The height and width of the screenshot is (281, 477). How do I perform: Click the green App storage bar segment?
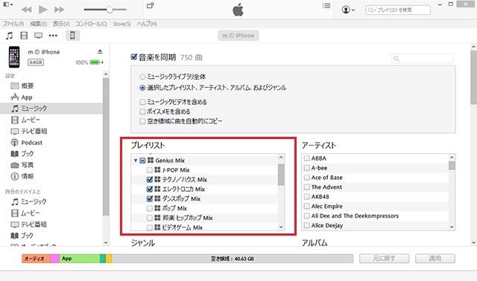coord(80,259)
